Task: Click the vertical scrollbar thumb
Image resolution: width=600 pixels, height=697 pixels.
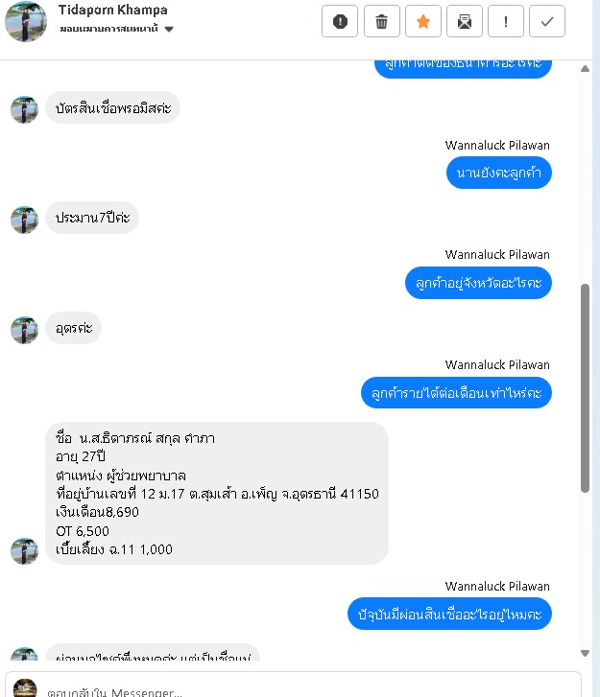Action: 585,387
